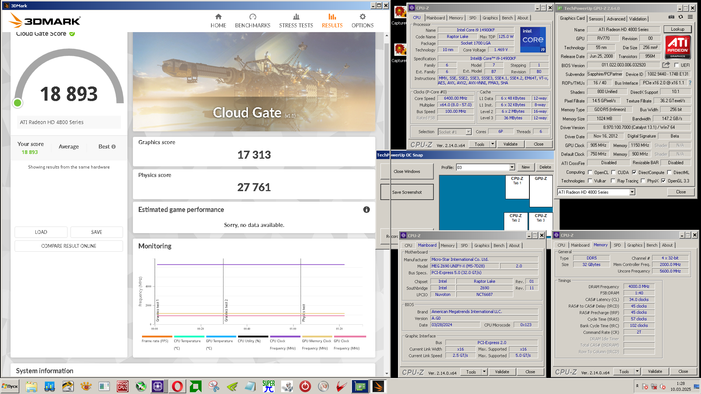Toggle the OpenCL checkbox

pos(590,173)
